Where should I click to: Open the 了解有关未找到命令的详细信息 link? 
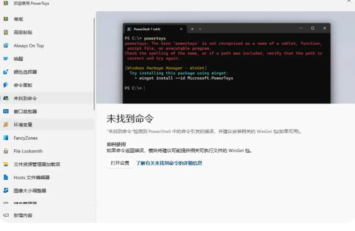[x=169, y=163]
